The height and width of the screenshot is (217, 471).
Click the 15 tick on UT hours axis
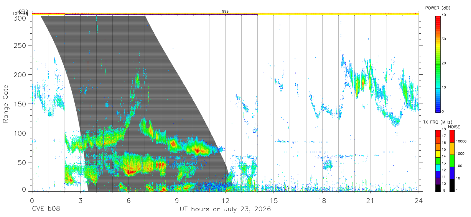(274, 201)
